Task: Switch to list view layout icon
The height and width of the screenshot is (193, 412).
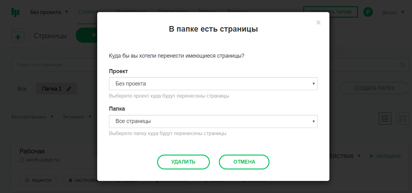Action: (385, 118)
